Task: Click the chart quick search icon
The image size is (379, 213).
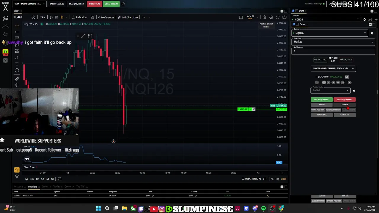Action: [x=264, y=17]
